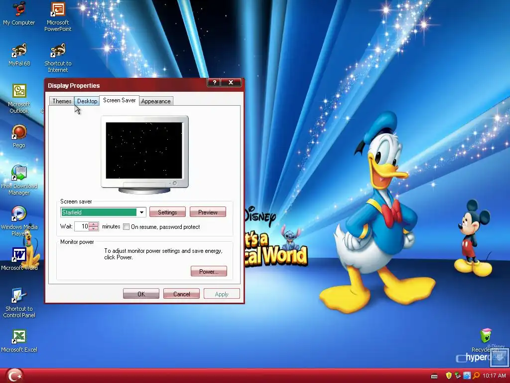Image resolution: width=510 pixels, height=383 pixels.
Task: Select the Windows Media Player icon
Action: (19, 221)
